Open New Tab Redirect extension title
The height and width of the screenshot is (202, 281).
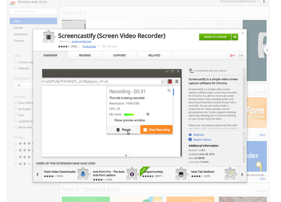click(x=203, y=172)
